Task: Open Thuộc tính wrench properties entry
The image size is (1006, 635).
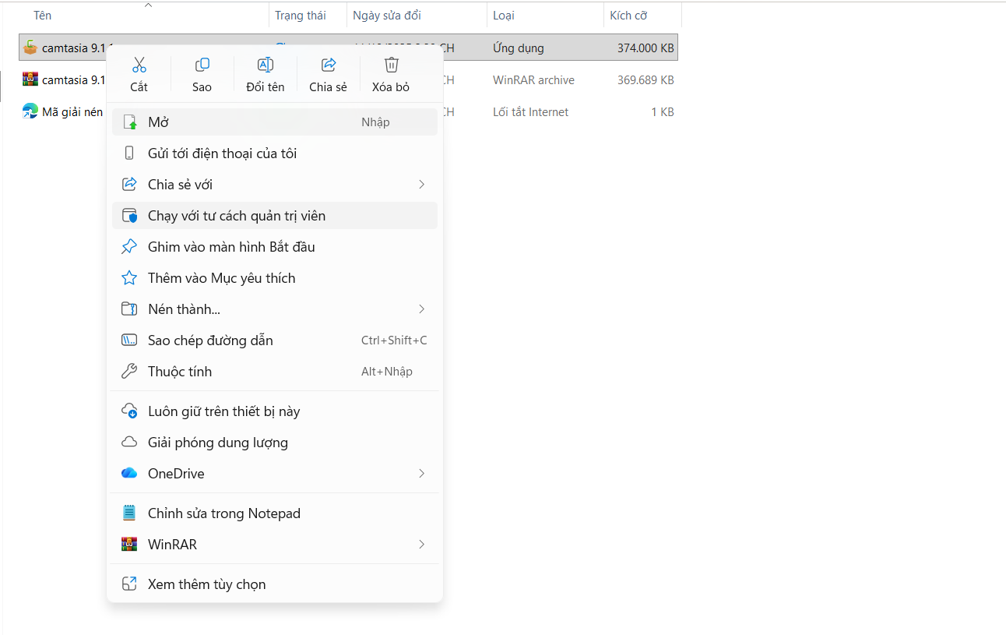Action: coord(179,372)
